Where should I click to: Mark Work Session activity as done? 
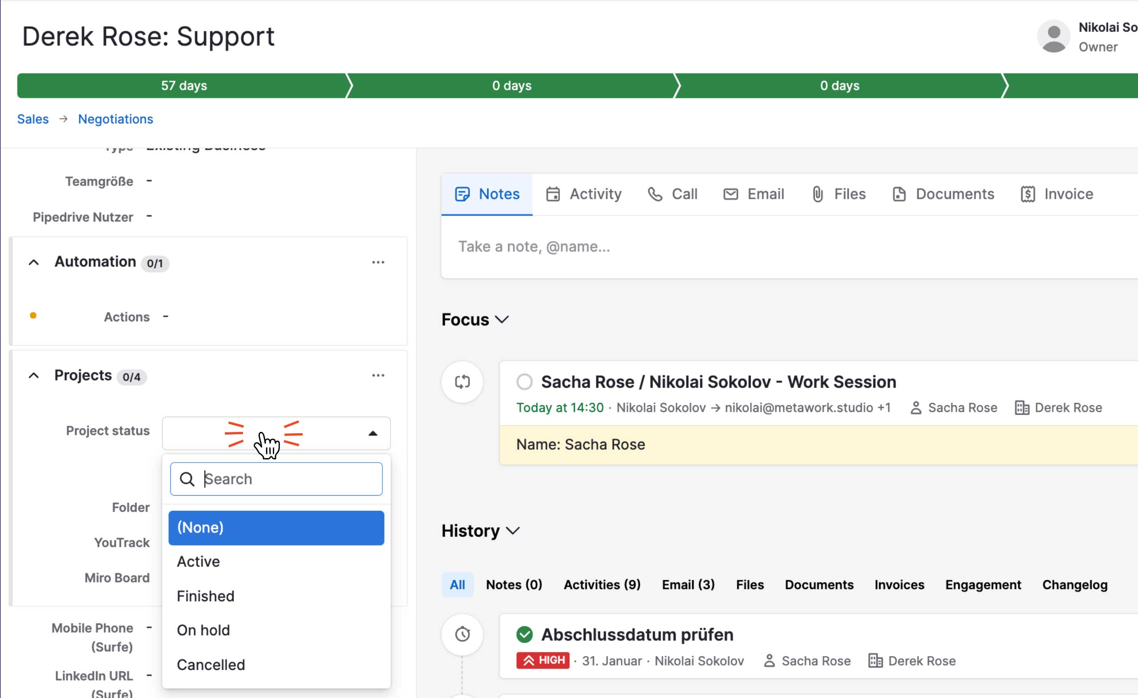pyautogui.click(x=524, y=382)
